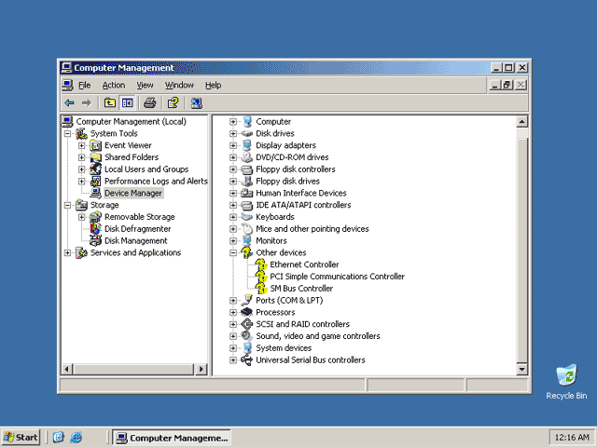Toggle the Show/Hide Console Tree icon
Viewport: 597px width, 447px height.
click(127, 103)
